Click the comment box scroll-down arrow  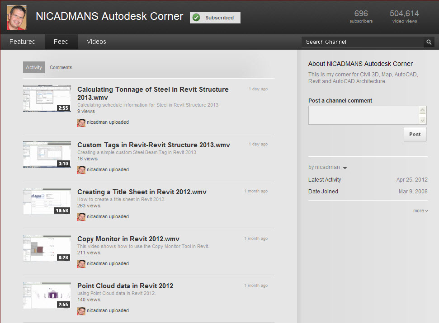coord(422,121)
